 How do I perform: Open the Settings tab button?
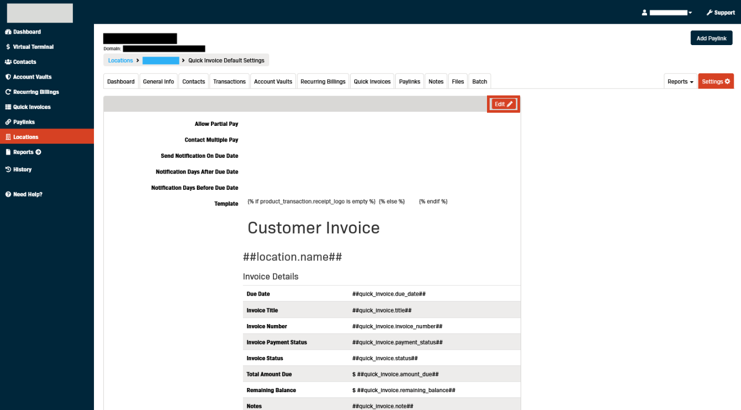click(716, 82)
